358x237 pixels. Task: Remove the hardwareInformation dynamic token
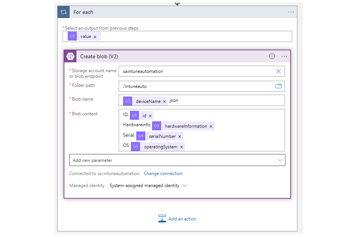click(211, 126)
